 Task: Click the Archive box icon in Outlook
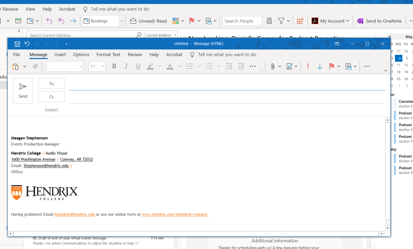pos(18,21)
